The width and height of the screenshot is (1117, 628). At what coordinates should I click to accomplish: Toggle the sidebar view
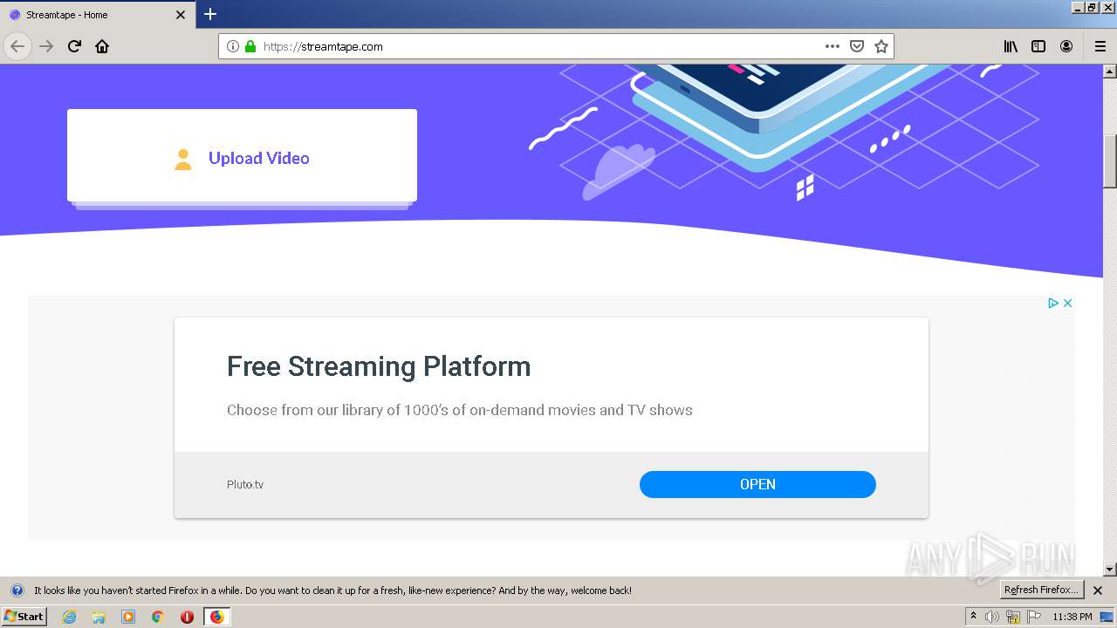[x=1038, y=46]
